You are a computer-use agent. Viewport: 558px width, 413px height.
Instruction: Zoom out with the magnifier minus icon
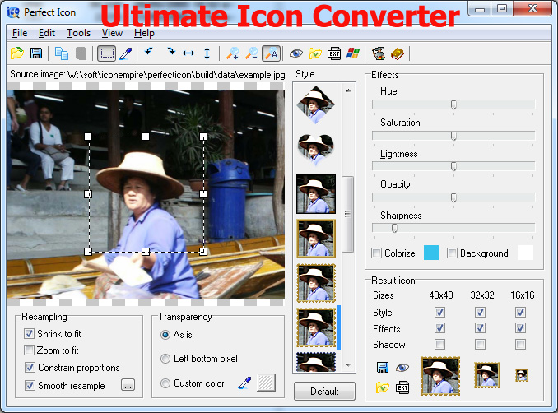pos(252,53)
